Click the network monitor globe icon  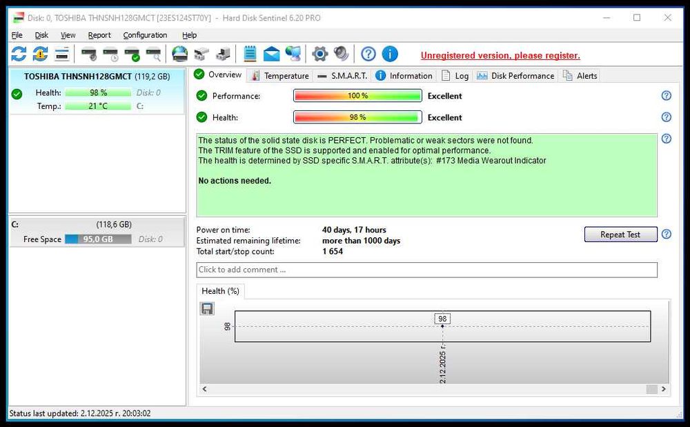[293, 54]
